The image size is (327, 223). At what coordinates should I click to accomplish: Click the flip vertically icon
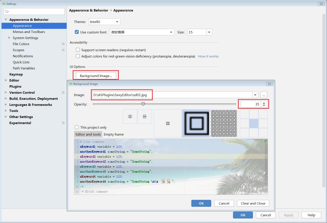click(144, 116)
